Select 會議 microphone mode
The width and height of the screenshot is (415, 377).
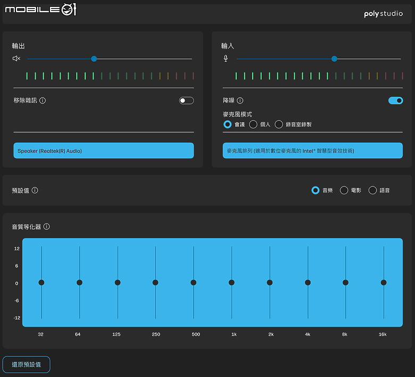(227, 124)
